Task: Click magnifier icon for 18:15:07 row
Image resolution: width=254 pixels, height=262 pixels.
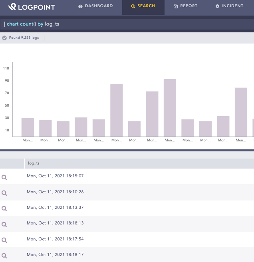Action: click(4, 177)
